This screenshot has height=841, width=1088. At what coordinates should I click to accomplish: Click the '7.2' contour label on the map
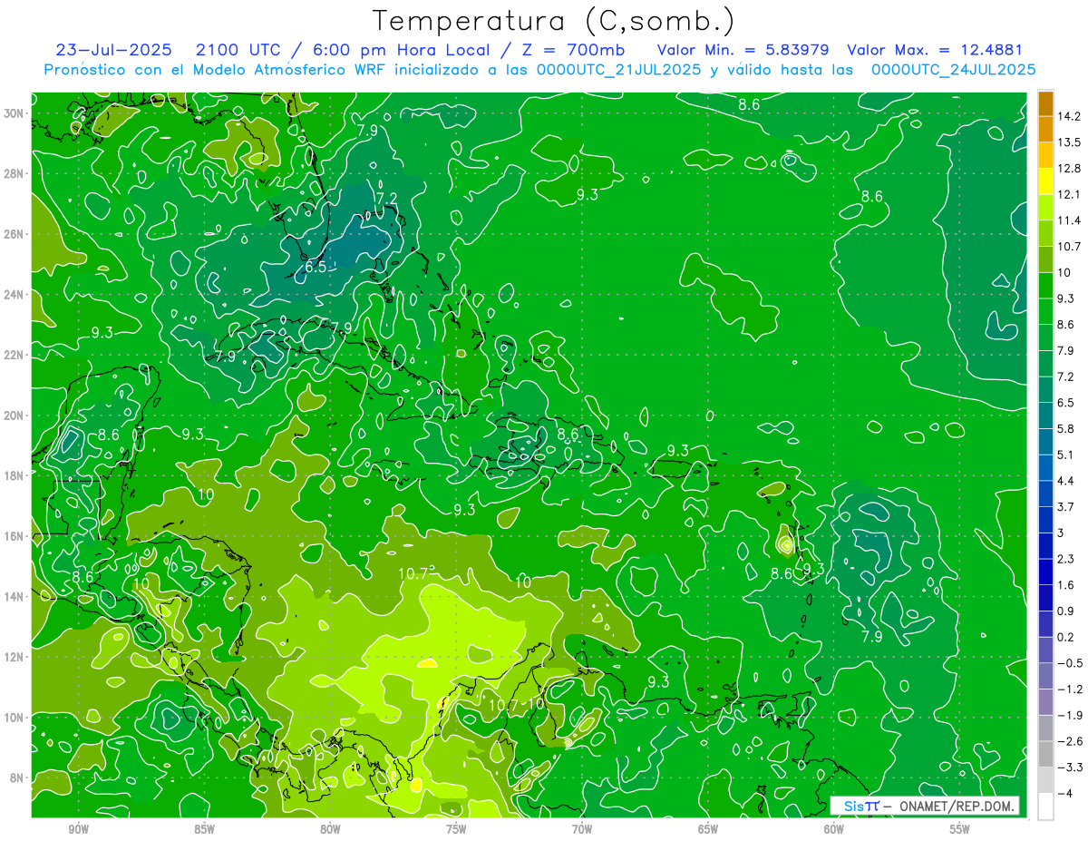(x=386, y=198)
